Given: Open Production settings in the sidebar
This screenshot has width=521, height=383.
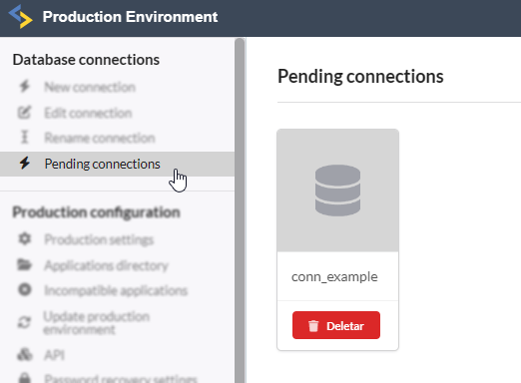Looking at the screenshot, I should [99, 239].
